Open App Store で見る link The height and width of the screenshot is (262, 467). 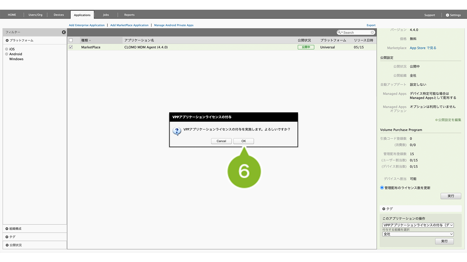coord(423,48)
